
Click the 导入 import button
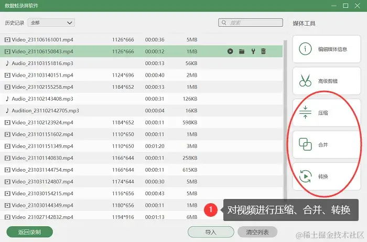211,232
